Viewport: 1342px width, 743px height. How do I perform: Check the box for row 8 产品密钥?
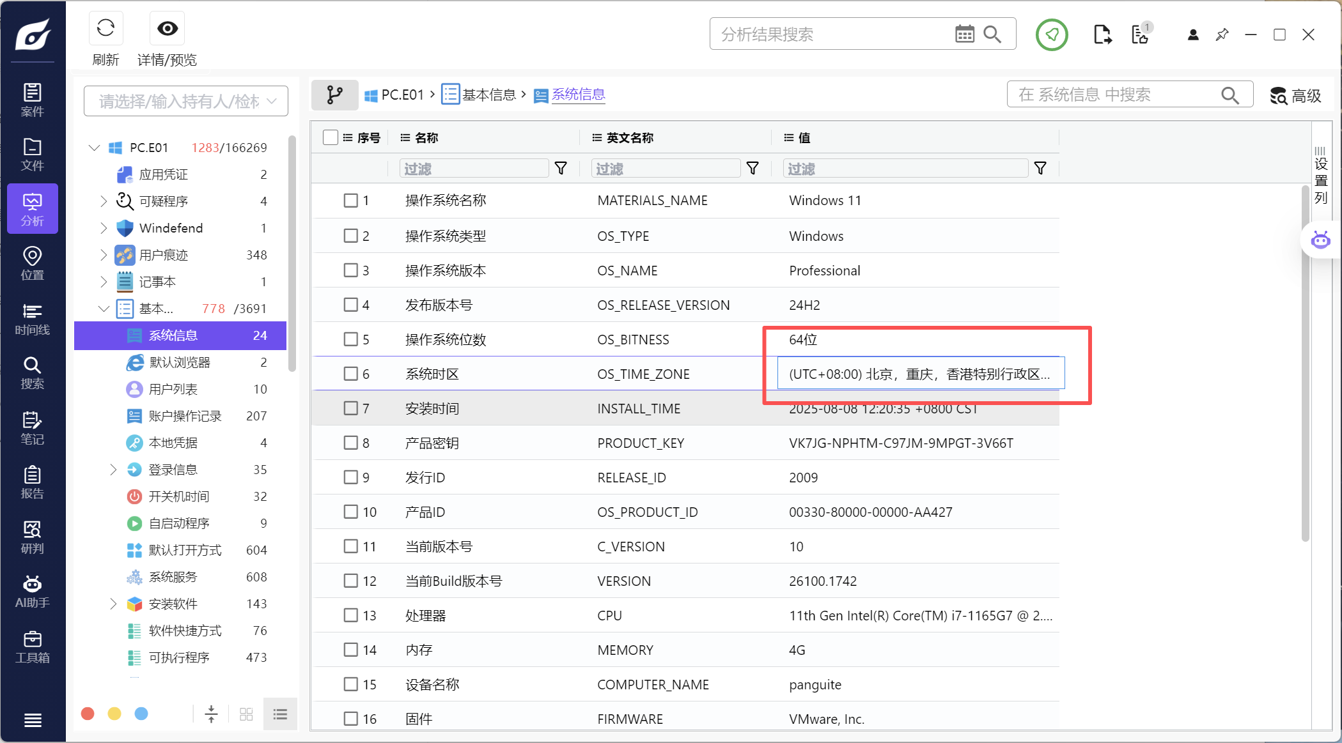(x=350, y=443)
